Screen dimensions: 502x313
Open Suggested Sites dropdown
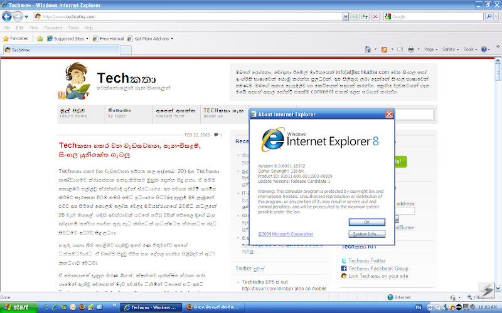(x=68, y=39)
